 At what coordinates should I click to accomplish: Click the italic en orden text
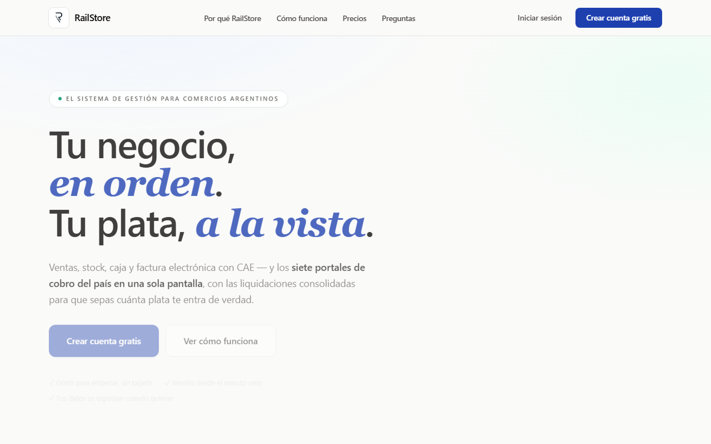(x=132, y=184)
